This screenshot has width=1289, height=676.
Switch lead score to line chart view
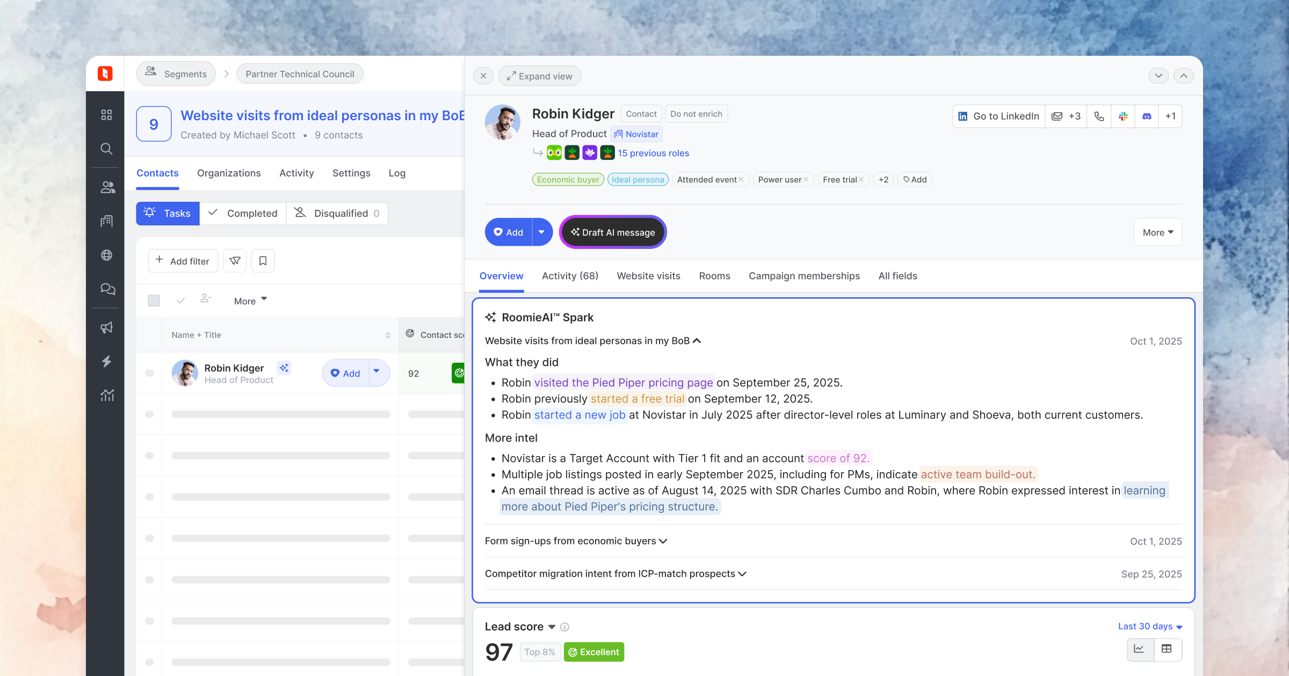coord(1140,649)
